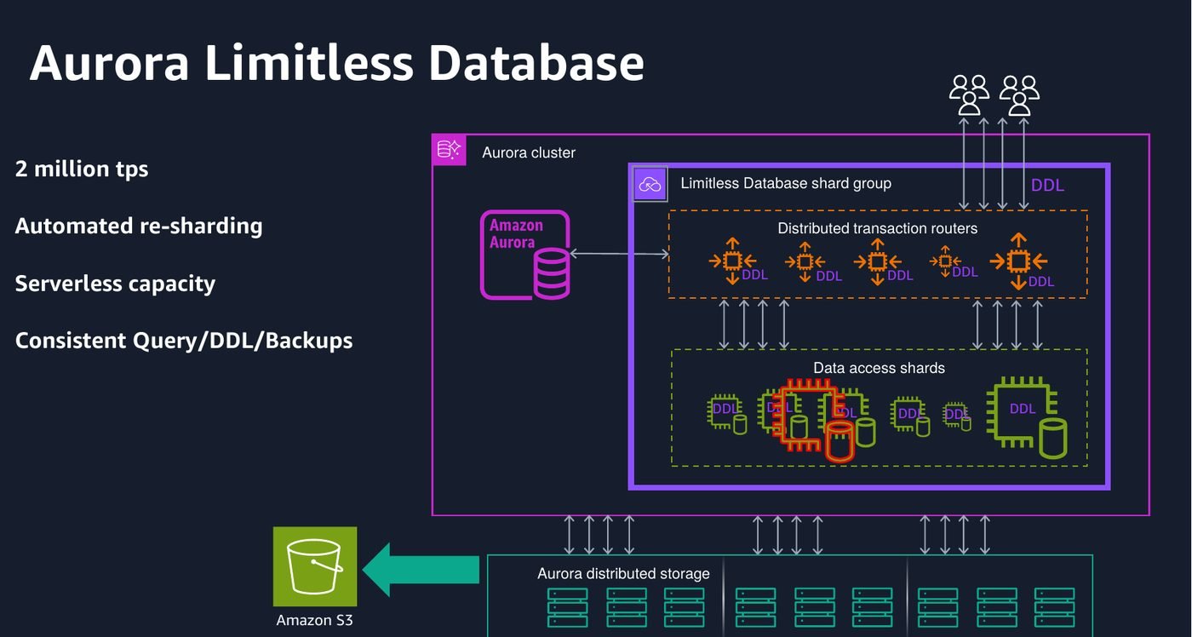Click "Consistent Query/DDL/Backups" text
The width and height of the screenshot is (1192, 637).
point(184,341)
